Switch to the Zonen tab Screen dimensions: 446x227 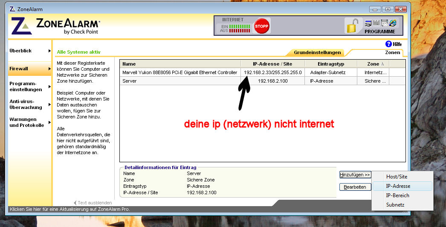pos(393,52)
